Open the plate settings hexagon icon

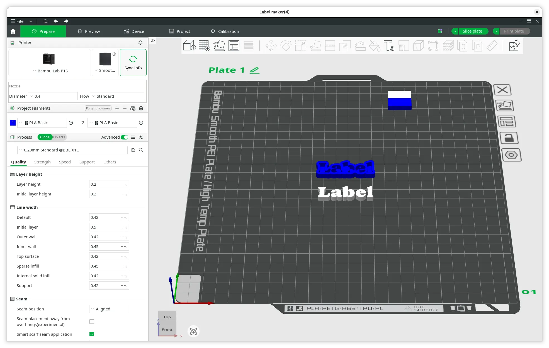(511, 155)
